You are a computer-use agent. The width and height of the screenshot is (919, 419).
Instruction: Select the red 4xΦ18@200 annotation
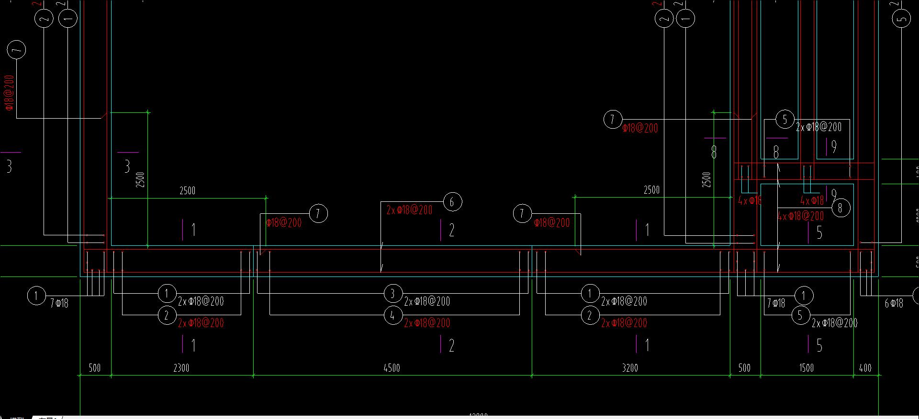[x=801, y=216]
